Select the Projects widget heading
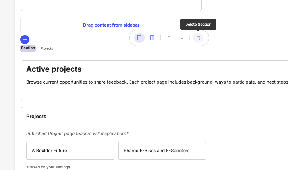The image size is (288, 170). point(36,117)
